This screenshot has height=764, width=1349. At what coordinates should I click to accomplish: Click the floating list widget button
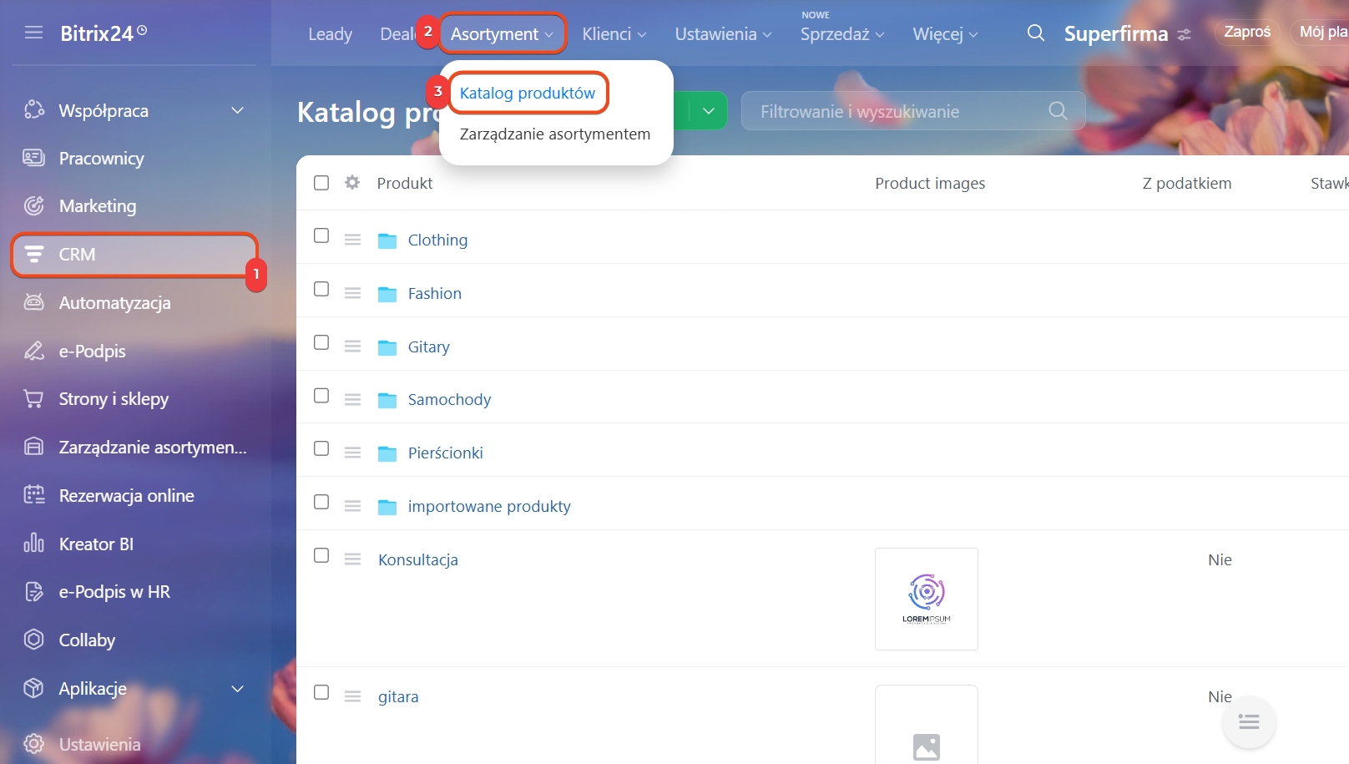point(1249,722)
